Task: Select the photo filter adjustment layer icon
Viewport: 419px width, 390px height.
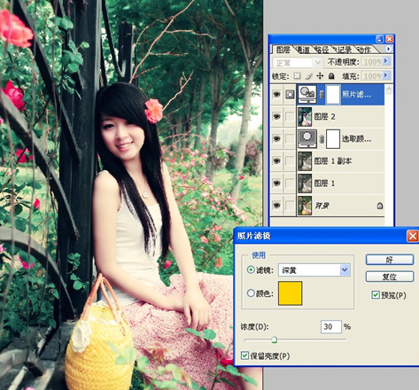Action: click(x=307, y=94)
